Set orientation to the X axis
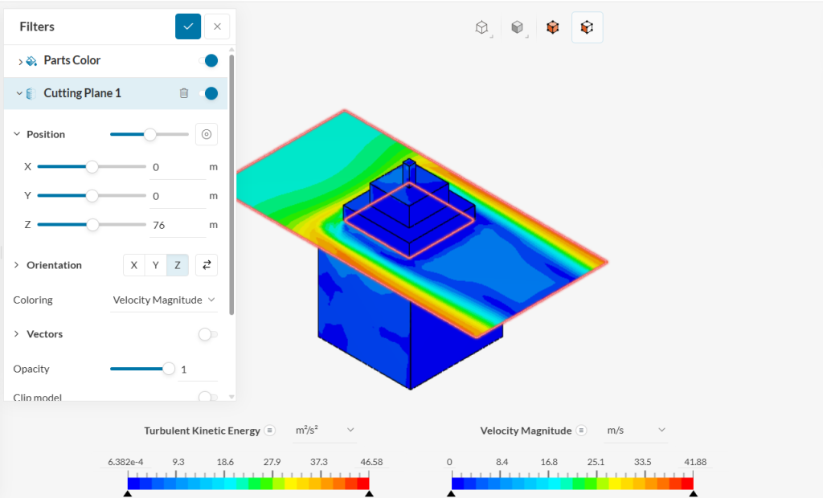823x498 pixels. [x=133, y=265]
